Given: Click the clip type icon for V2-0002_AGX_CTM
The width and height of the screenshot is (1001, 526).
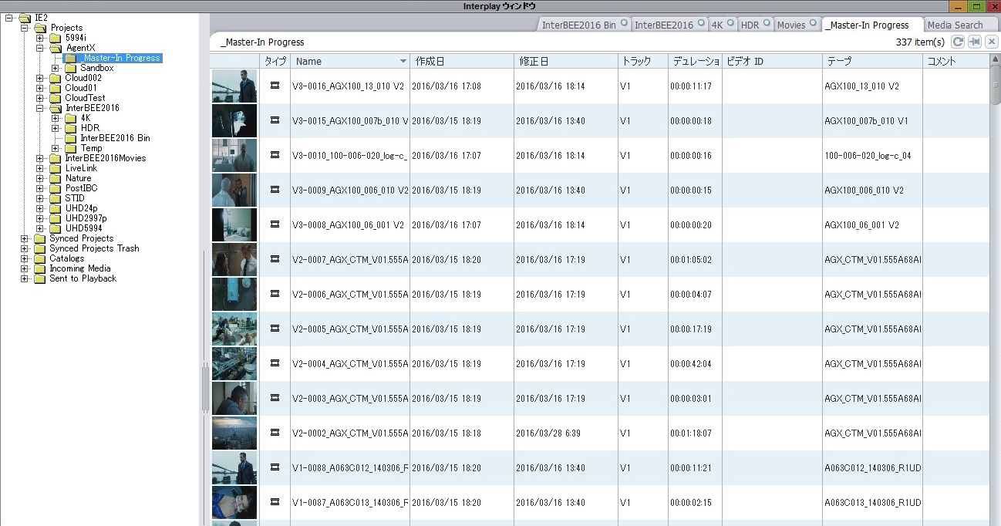Looking at the screenshot, I should [275, 433].
